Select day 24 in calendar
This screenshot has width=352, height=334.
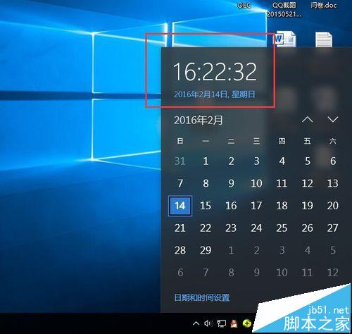[256, 228]
